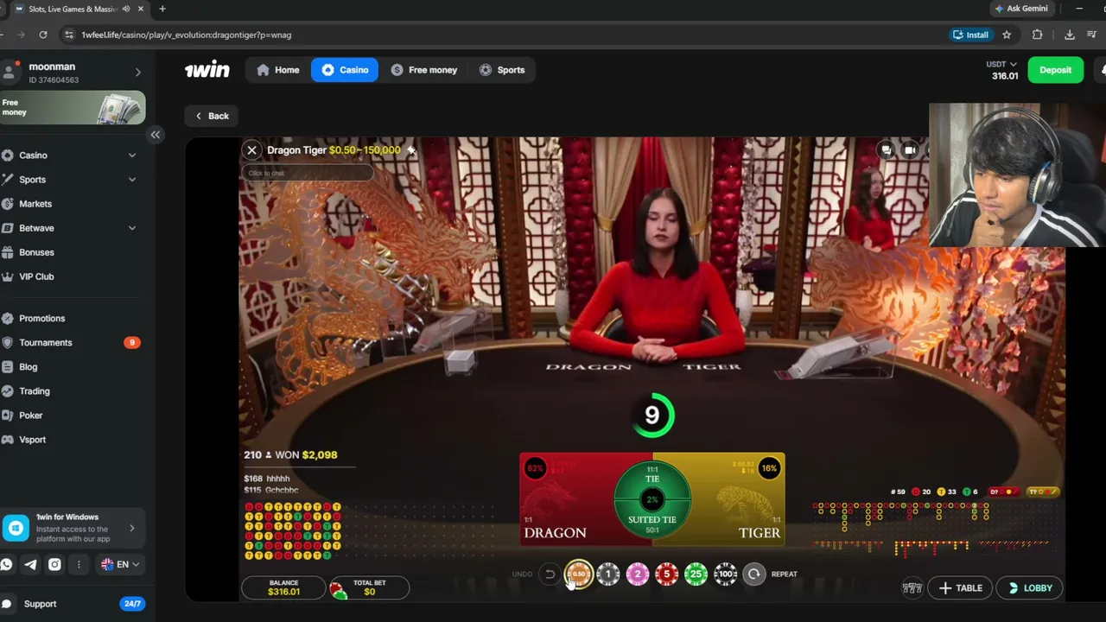The image size is (1106, 622).
Task: Collapse the left sidebar with double chevron
Action: click(x=156, y=135)
